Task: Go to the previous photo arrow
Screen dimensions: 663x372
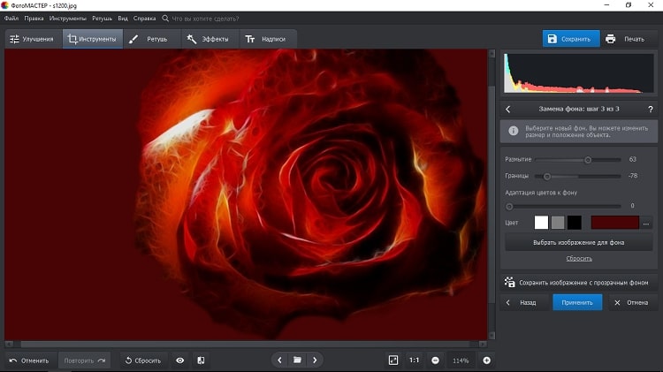Action: point(279,361)
